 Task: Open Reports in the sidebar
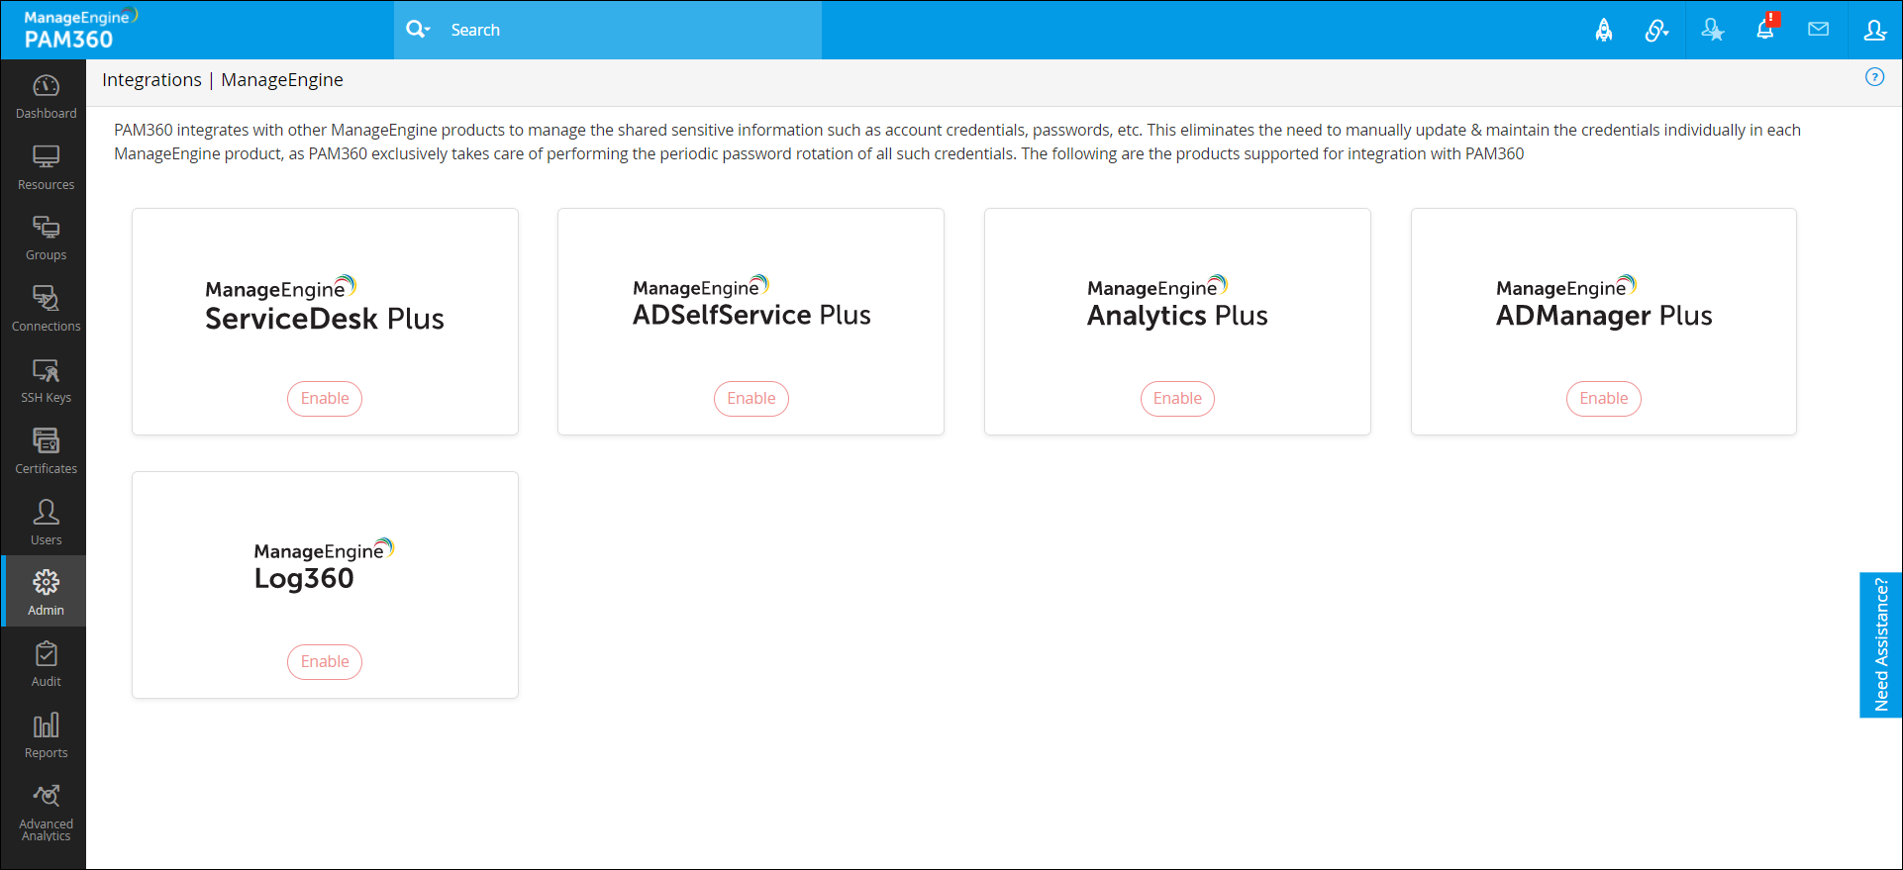tap(46, 735)
